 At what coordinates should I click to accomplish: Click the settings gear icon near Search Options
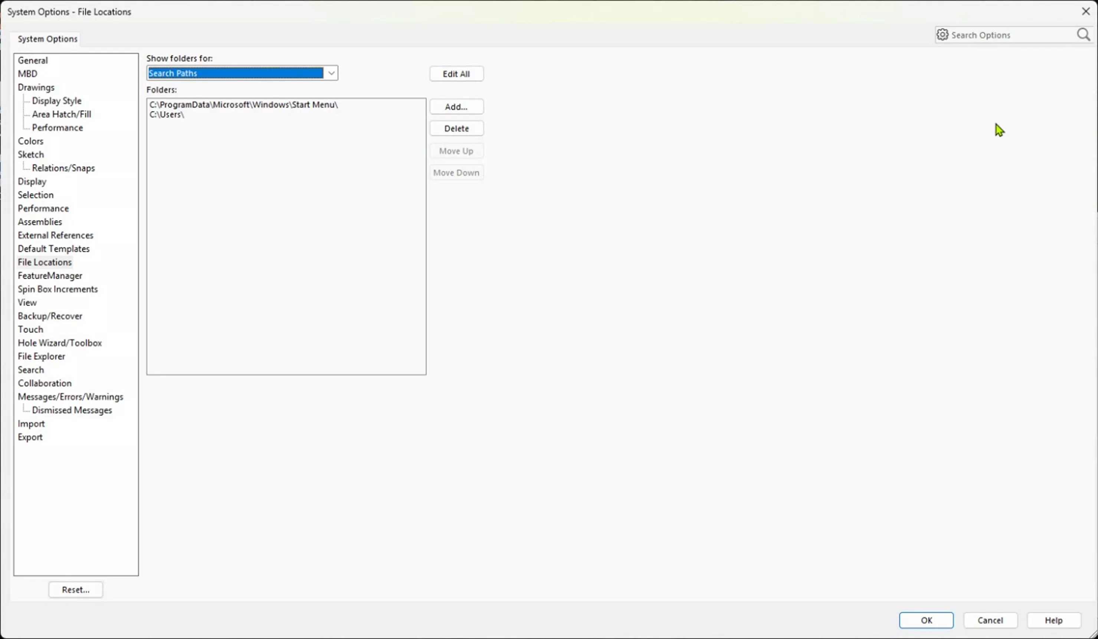pyautogui.click(x=943, y=35)
